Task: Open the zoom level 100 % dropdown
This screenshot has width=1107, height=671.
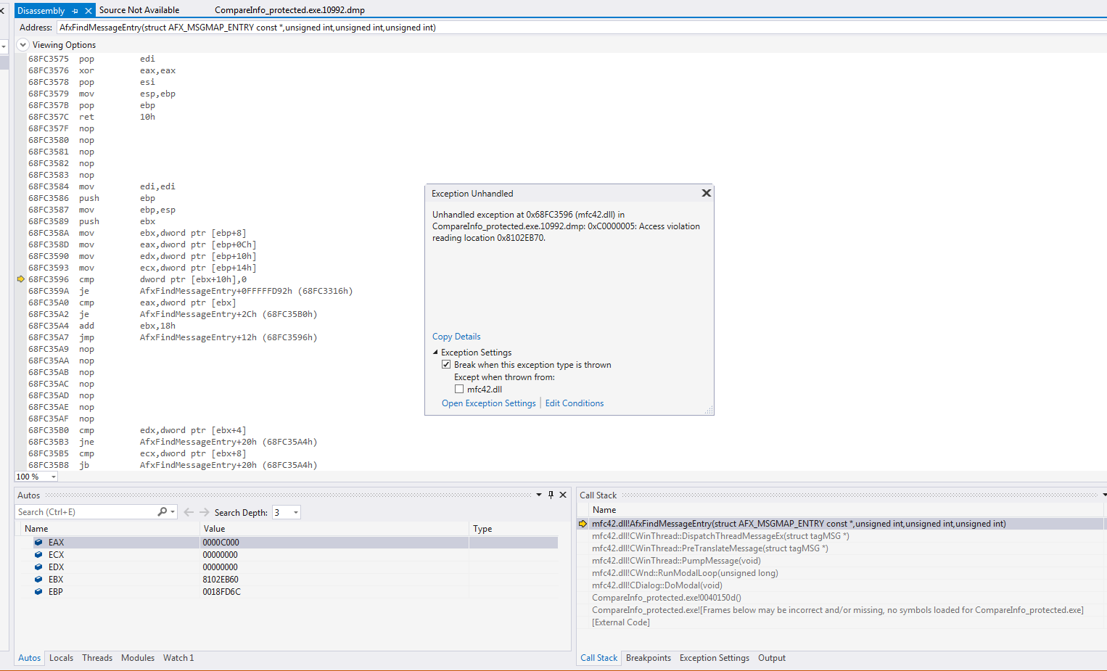Action: [53, 477]
